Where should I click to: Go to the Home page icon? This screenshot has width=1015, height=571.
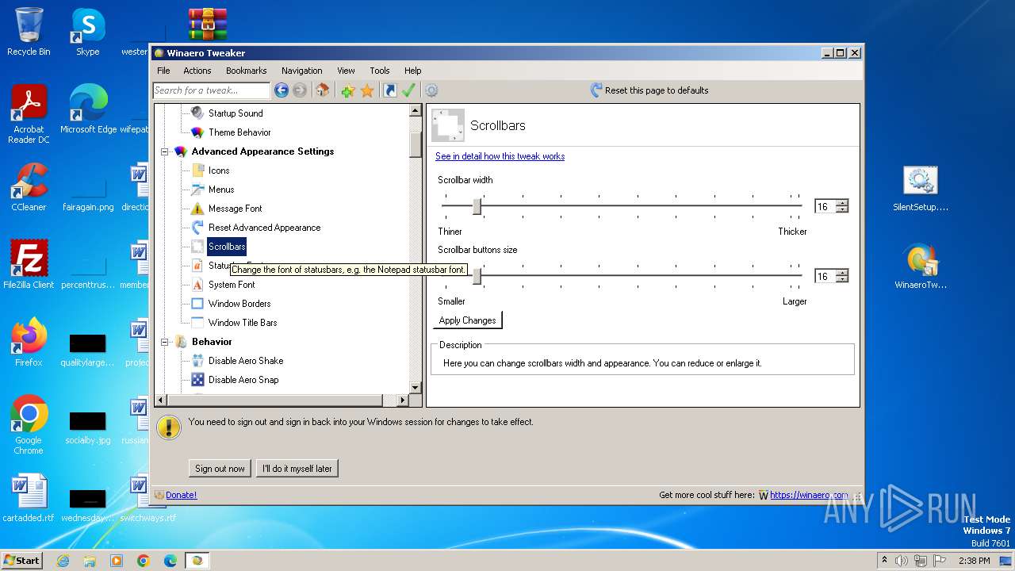[323, 90]
